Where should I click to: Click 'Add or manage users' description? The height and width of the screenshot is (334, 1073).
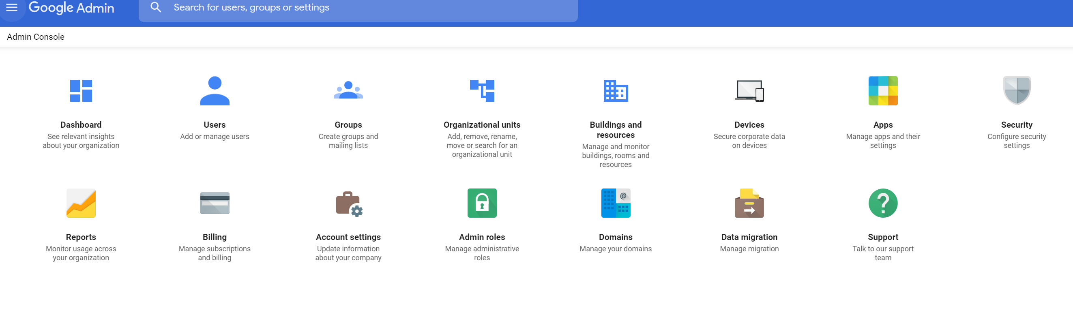pyautogui.click(x=215, y=137)
